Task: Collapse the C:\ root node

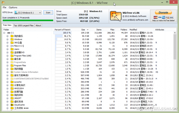Action: 4,33
